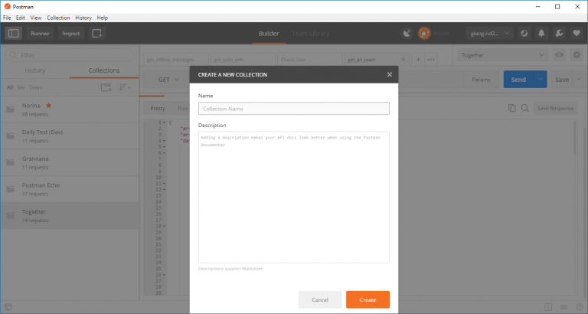Click the Norina collection folder icon
Viewport: 588px width, 314px height.
[x=11, y=110]
